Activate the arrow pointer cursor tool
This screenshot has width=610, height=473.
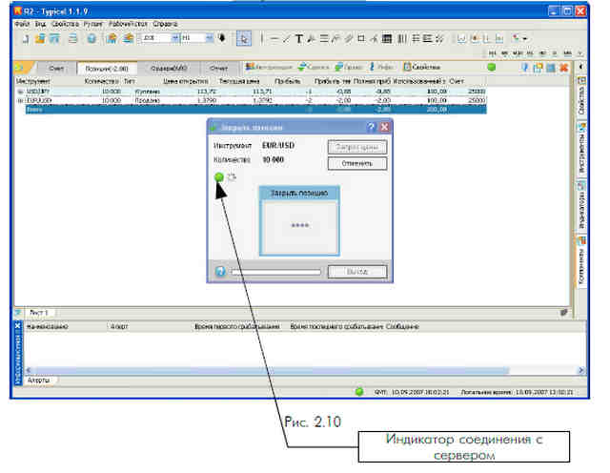tap(244, 38)
